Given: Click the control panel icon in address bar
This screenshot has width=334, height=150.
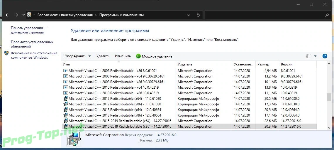Looking at the screenshot, I should pyautogui.click(x=29, y=15).
